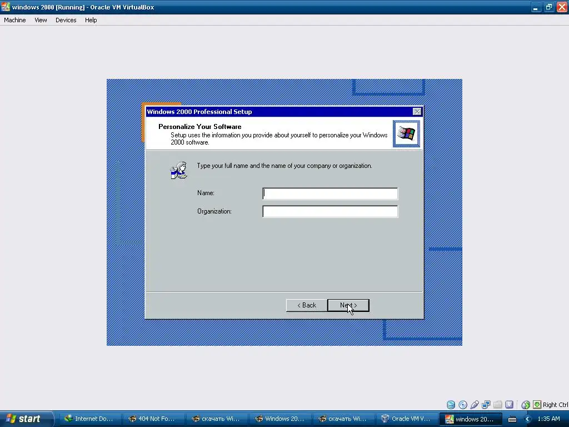Click the VirtualBox window title icon
569x427 pixels.
(6, 7)
